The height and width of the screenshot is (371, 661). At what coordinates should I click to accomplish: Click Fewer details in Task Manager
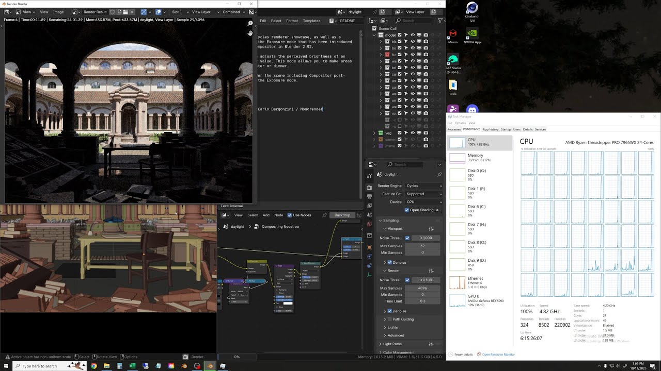[x=461, y=355]
